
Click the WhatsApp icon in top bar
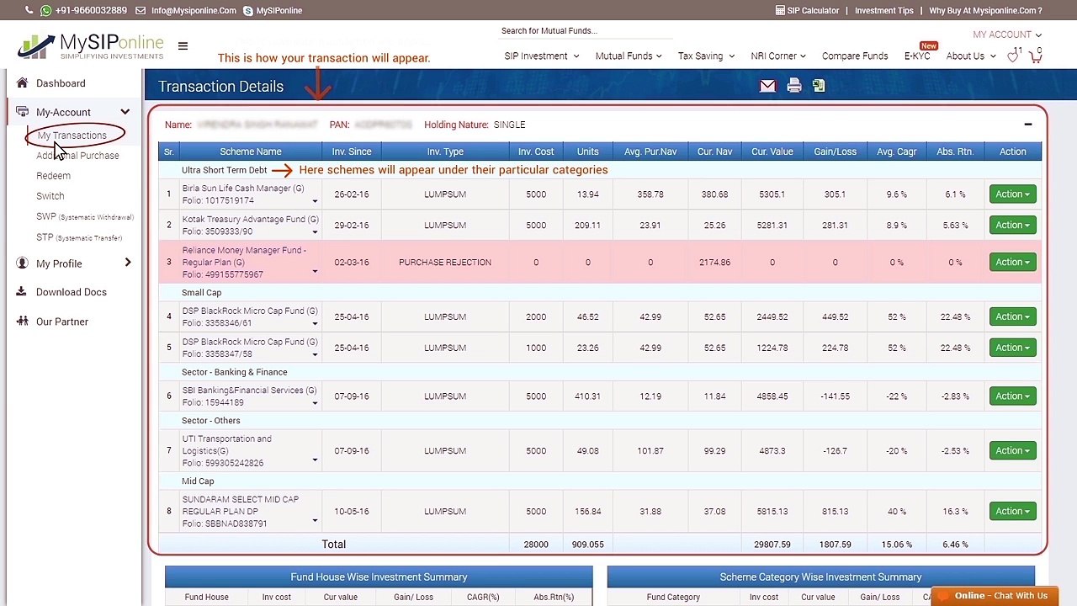(45, 10)
